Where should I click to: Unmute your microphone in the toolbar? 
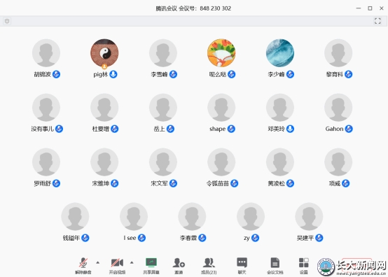point(83,265)
